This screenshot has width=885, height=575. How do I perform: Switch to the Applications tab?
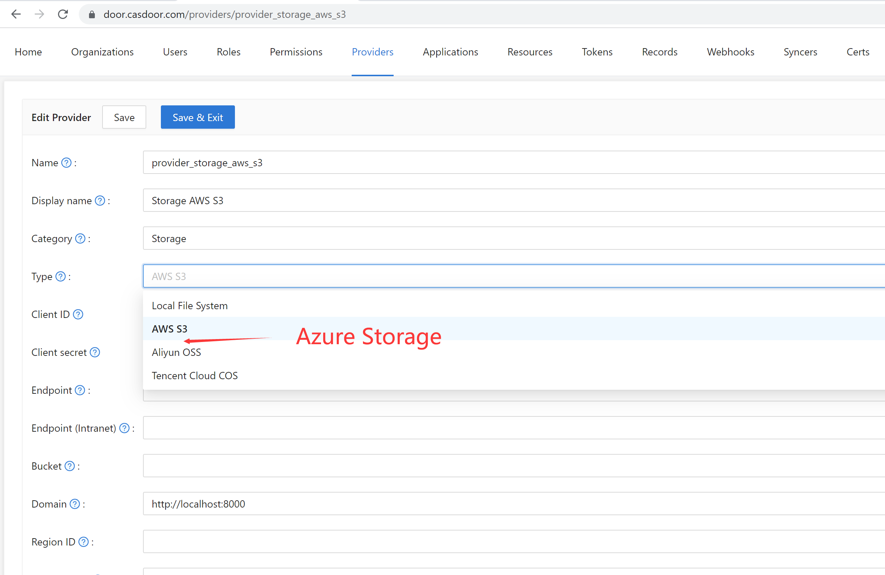coord(450,52)
